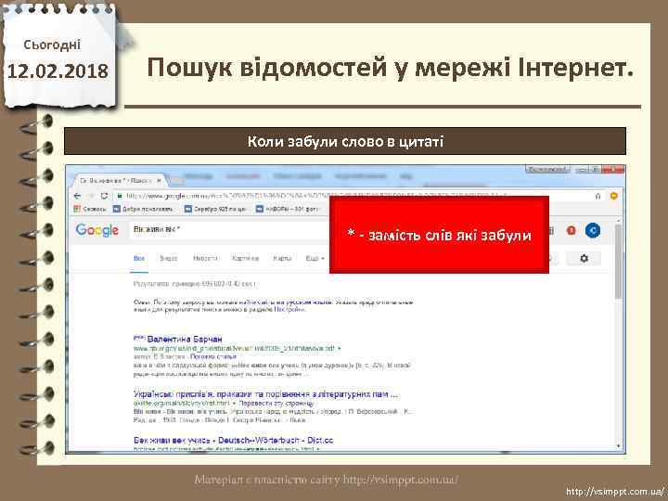Open the 'Валентина Барчан' search result
Screen dimensions: 668x501
(x=185, y=340)
